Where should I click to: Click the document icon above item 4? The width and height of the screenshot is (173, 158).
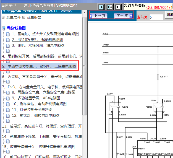pyautogui.click(x=8, y=51)
